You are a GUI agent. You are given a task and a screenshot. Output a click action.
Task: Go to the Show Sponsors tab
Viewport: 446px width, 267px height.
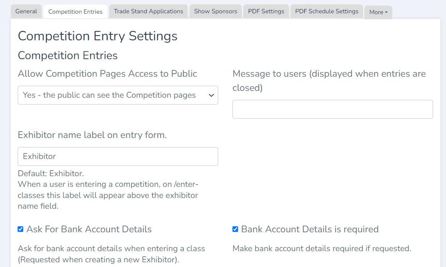(215, 12)
